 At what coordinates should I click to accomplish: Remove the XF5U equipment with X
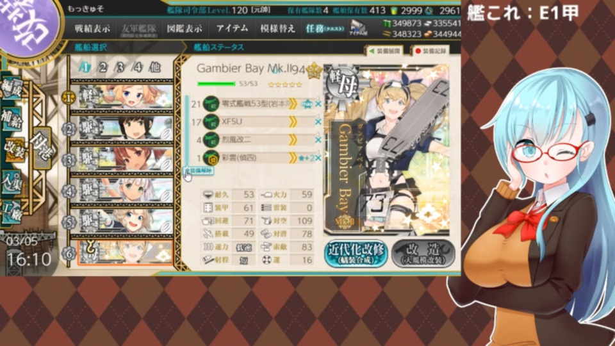318,122
